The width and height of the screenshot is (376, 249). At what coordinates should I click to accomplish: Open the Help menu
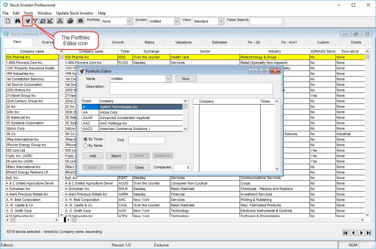coord(102,13)
